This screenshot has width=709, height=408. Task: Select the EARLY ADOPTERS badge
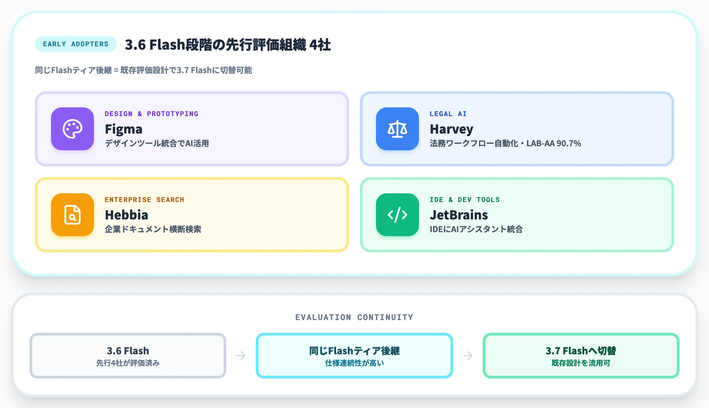76,44
